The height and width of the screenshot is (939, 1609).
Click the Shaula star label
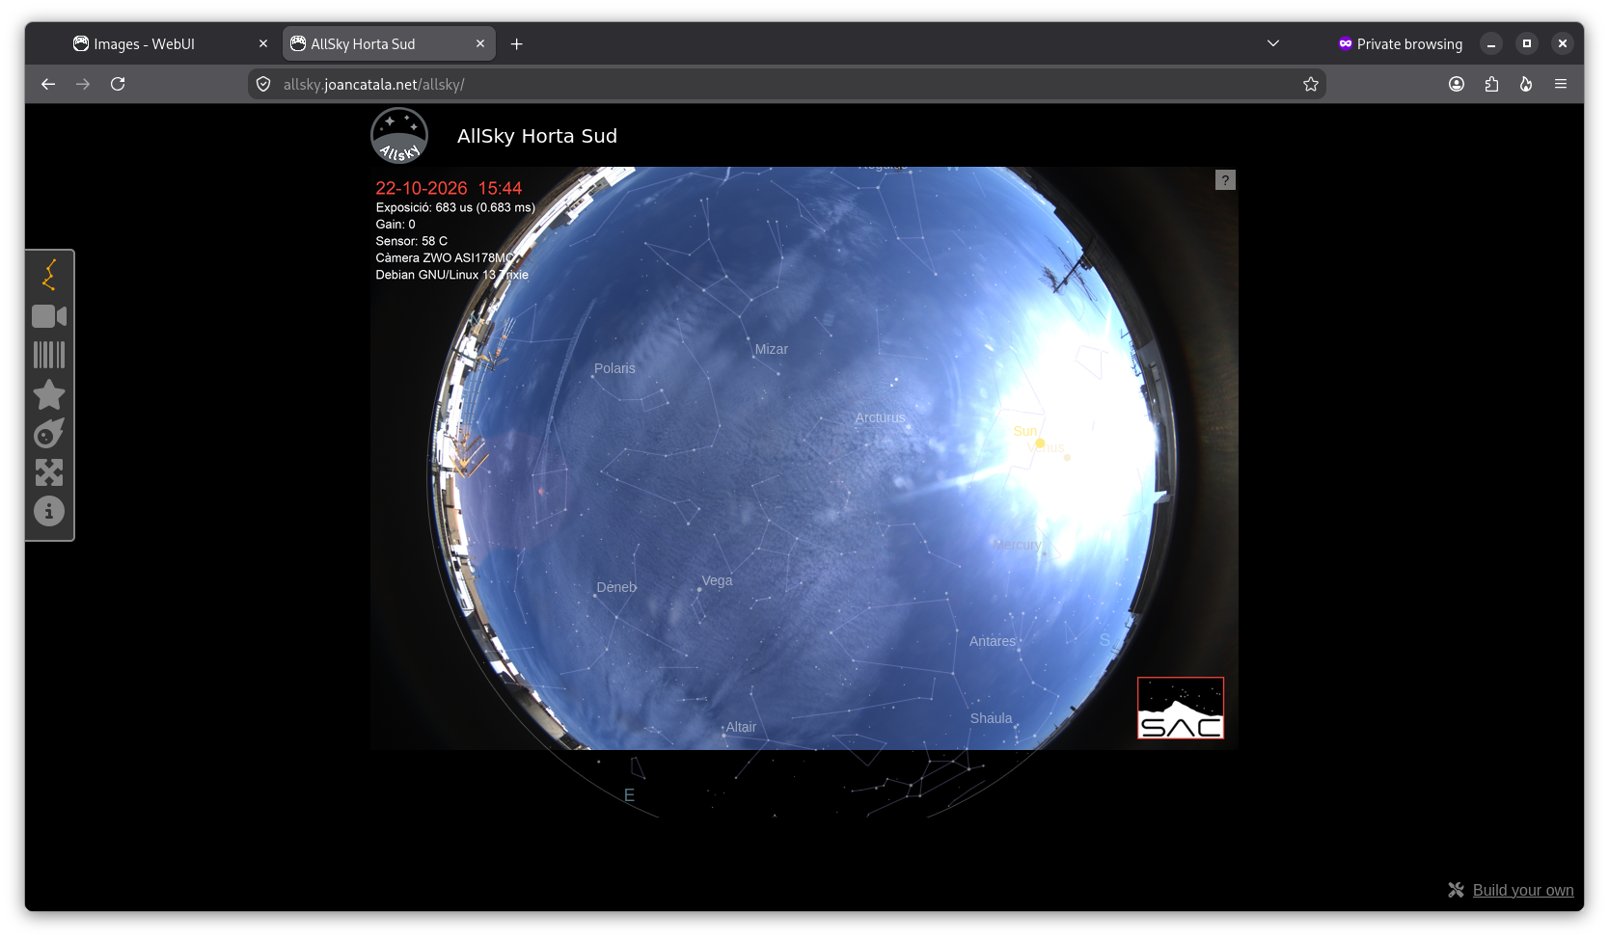992,718
